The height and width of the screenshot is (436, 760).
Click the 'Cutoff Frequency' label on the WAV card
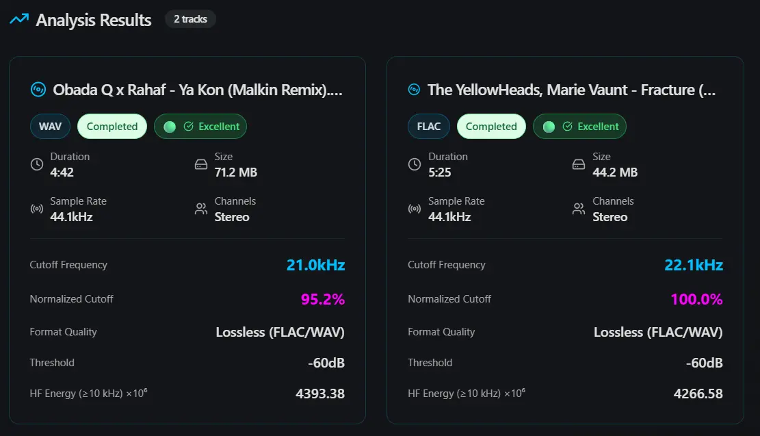(68, 265)
